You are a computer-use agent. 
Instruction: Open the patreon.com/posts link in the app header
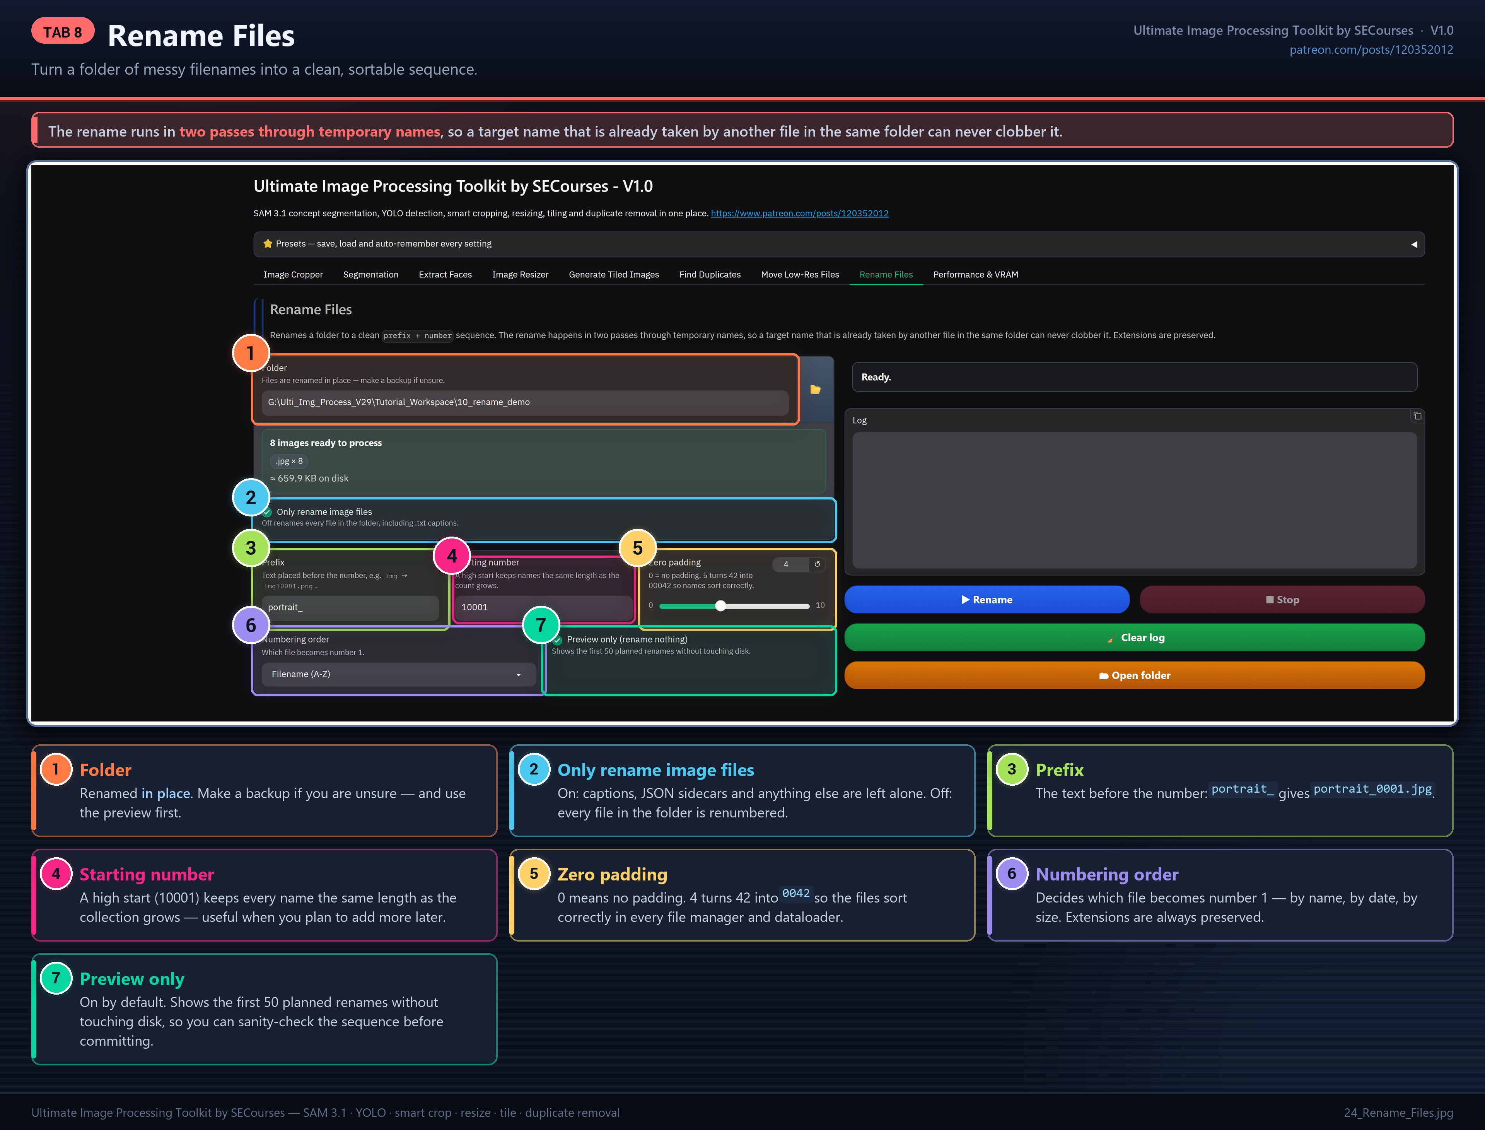point(799,213)
